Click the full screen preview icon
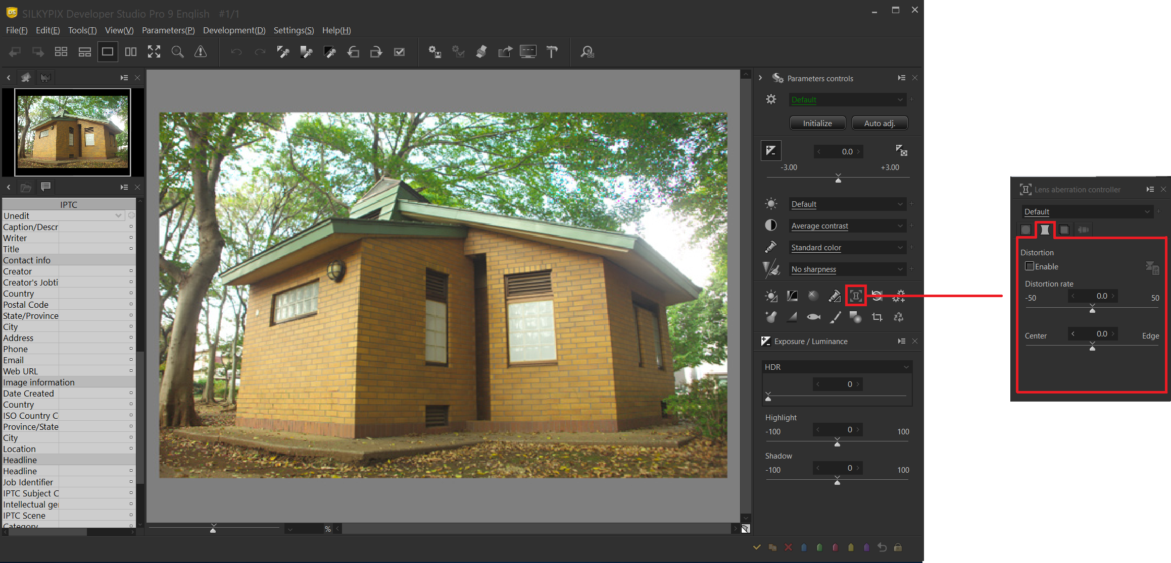1171x563 pixels. click(x=154, y=51)
